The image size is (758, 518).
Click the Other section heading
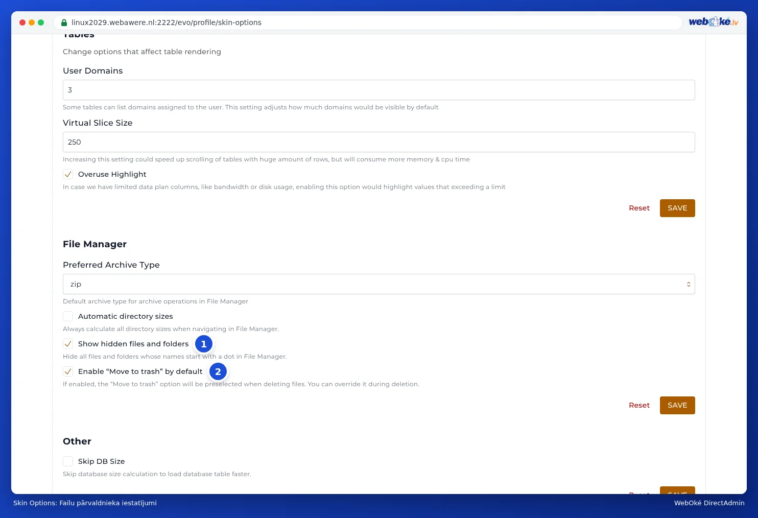pyautogui.click(x=77, y=441)
